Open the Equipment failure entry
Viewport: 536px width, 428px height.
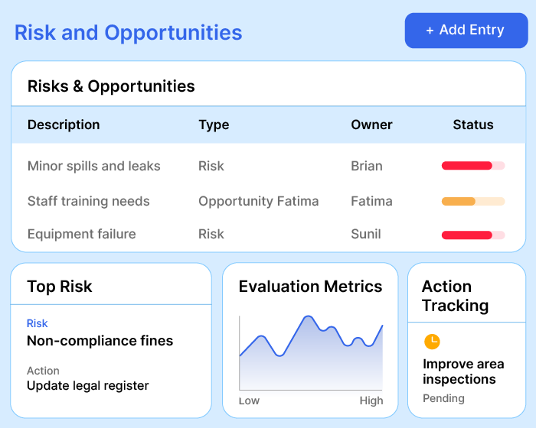[x=81, y=234]
